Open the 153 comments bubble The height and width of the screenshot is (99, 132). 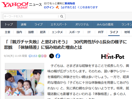[x=33, y=56]
